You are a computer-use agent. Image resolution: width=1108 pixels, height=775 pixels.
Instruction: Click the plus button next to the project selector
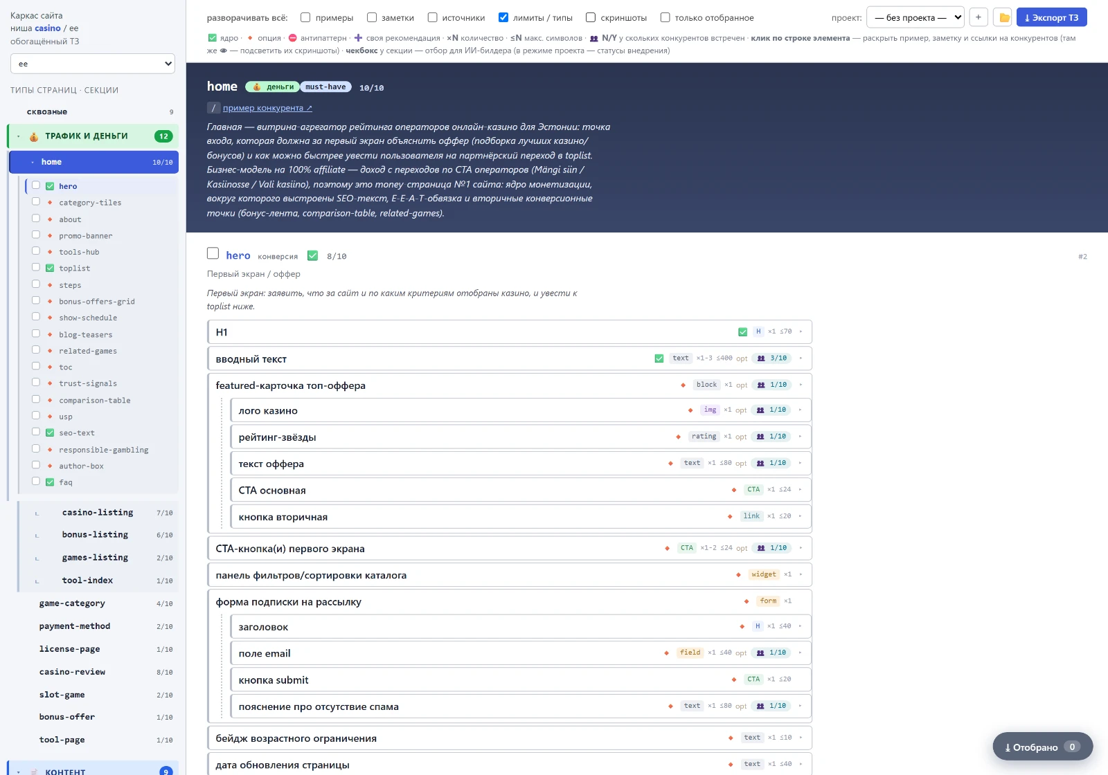pos(979,17)
